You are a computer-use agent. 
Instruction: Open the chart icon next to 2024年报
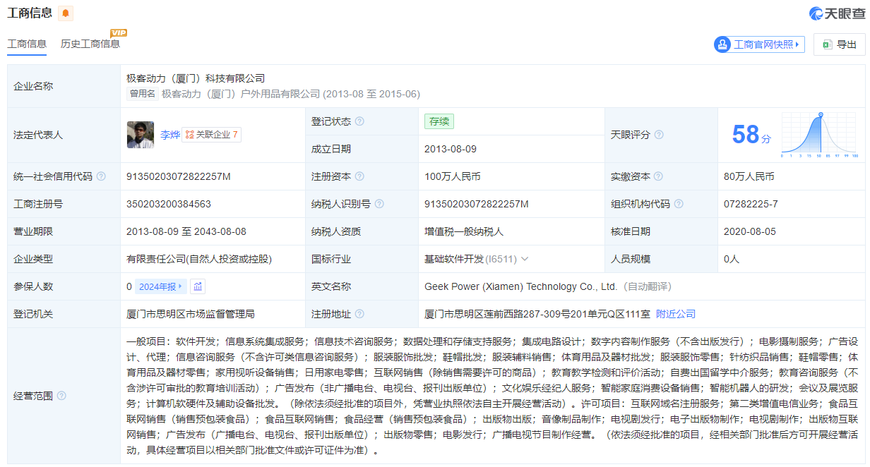(x=198, y=286)
